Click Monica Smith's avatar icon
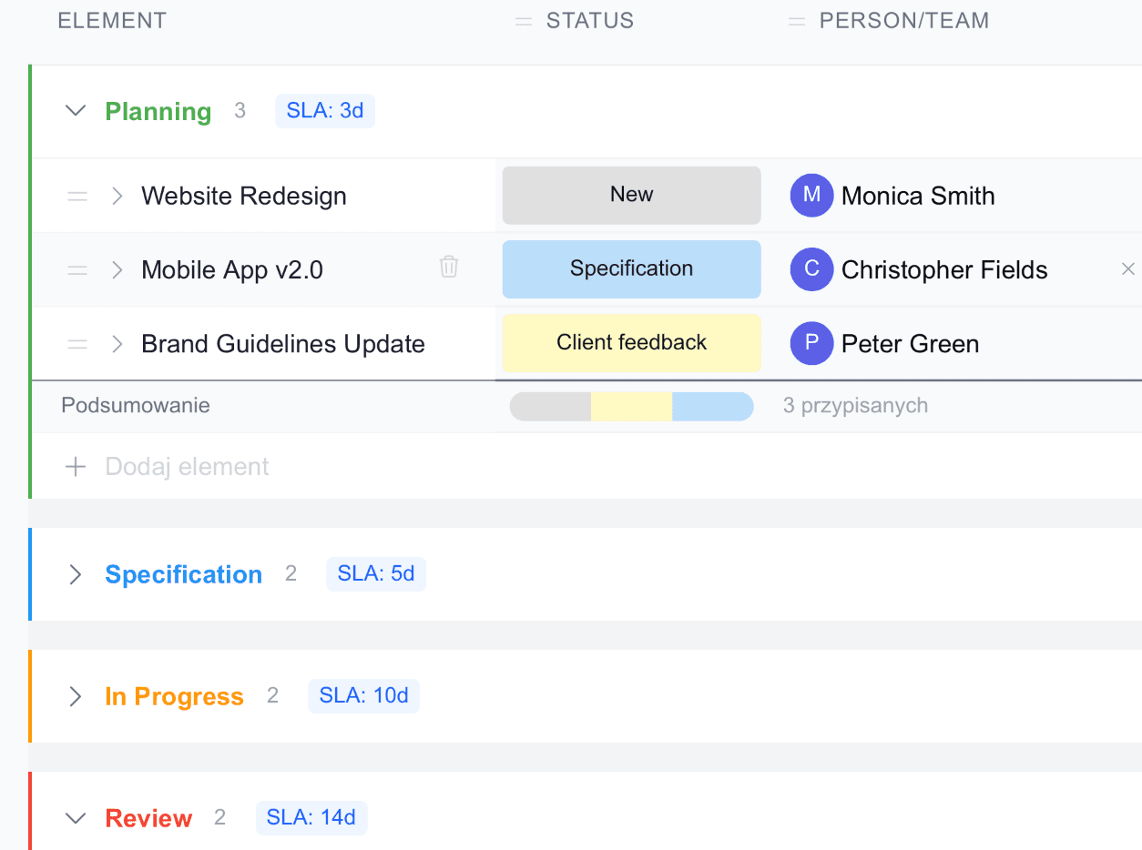 (x=811, y=196)
